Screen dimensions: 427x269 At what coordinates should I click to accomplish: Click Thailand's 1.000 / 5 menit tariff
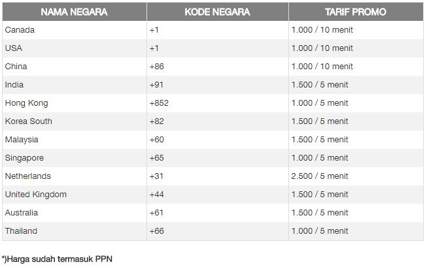320,231
